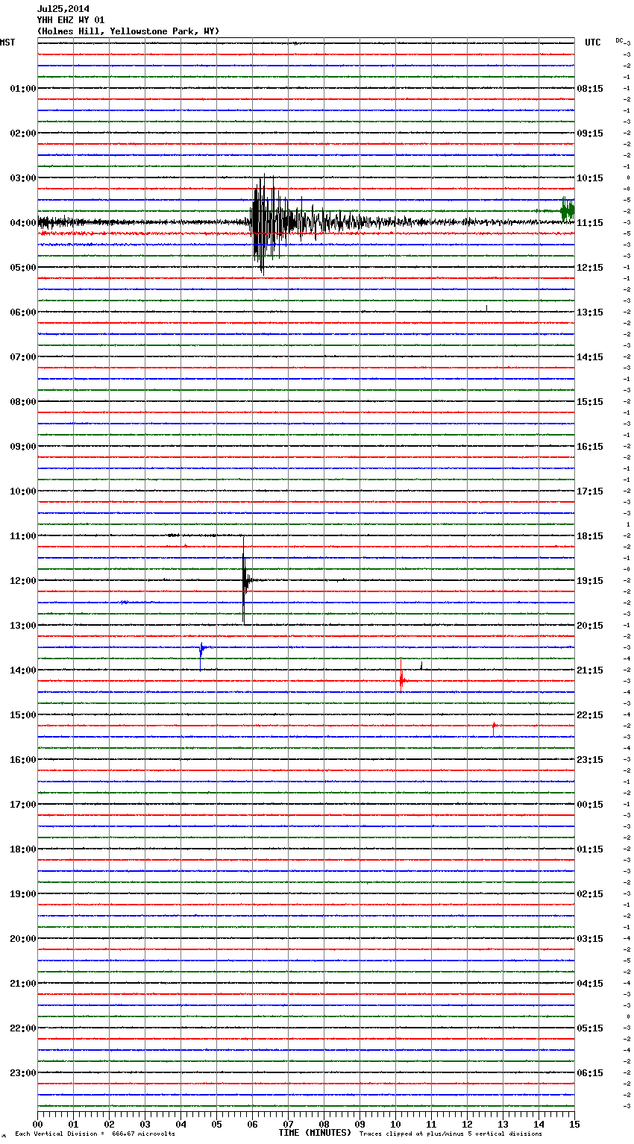Click the traces clipped footnote text
634x1144 pixels.
coord(451,1134)
